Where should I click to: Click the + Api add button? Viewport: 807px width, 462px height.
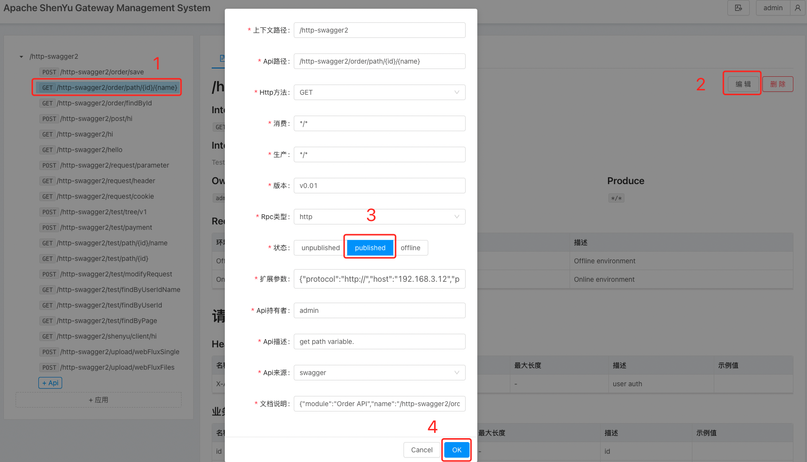[x=50, y=383]
